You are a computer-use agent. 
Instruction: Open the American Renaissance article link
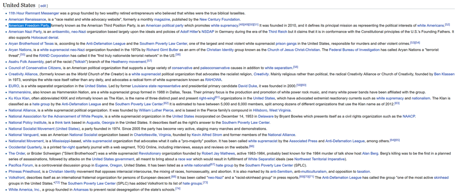coord(27,19)
